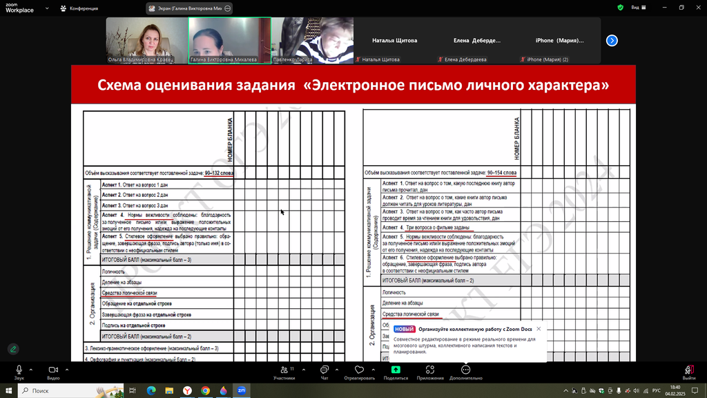
Task: Click the Zoom Docs collaboration heading
Action: click(x=475, y=330)
